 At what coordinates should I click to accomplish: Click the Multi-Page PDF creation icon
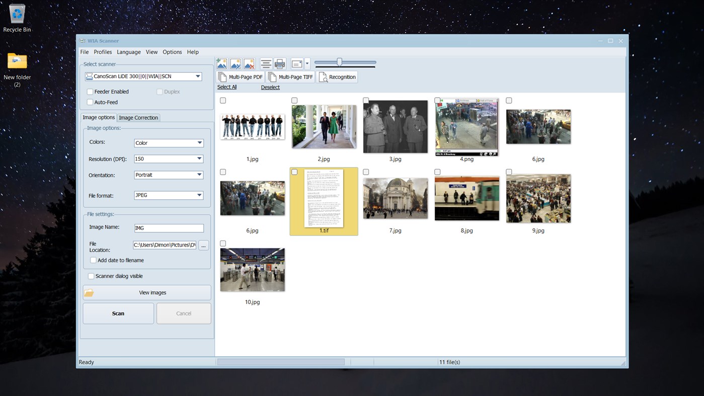tap(240, 76)
